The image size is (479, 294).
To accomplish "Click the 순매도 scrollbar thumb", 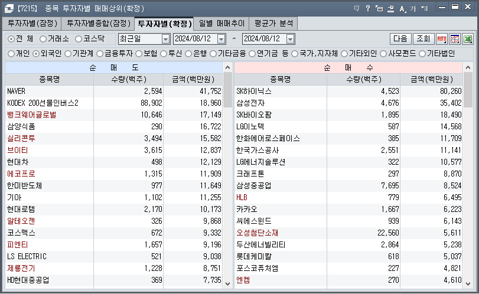I will coord(227,90).
